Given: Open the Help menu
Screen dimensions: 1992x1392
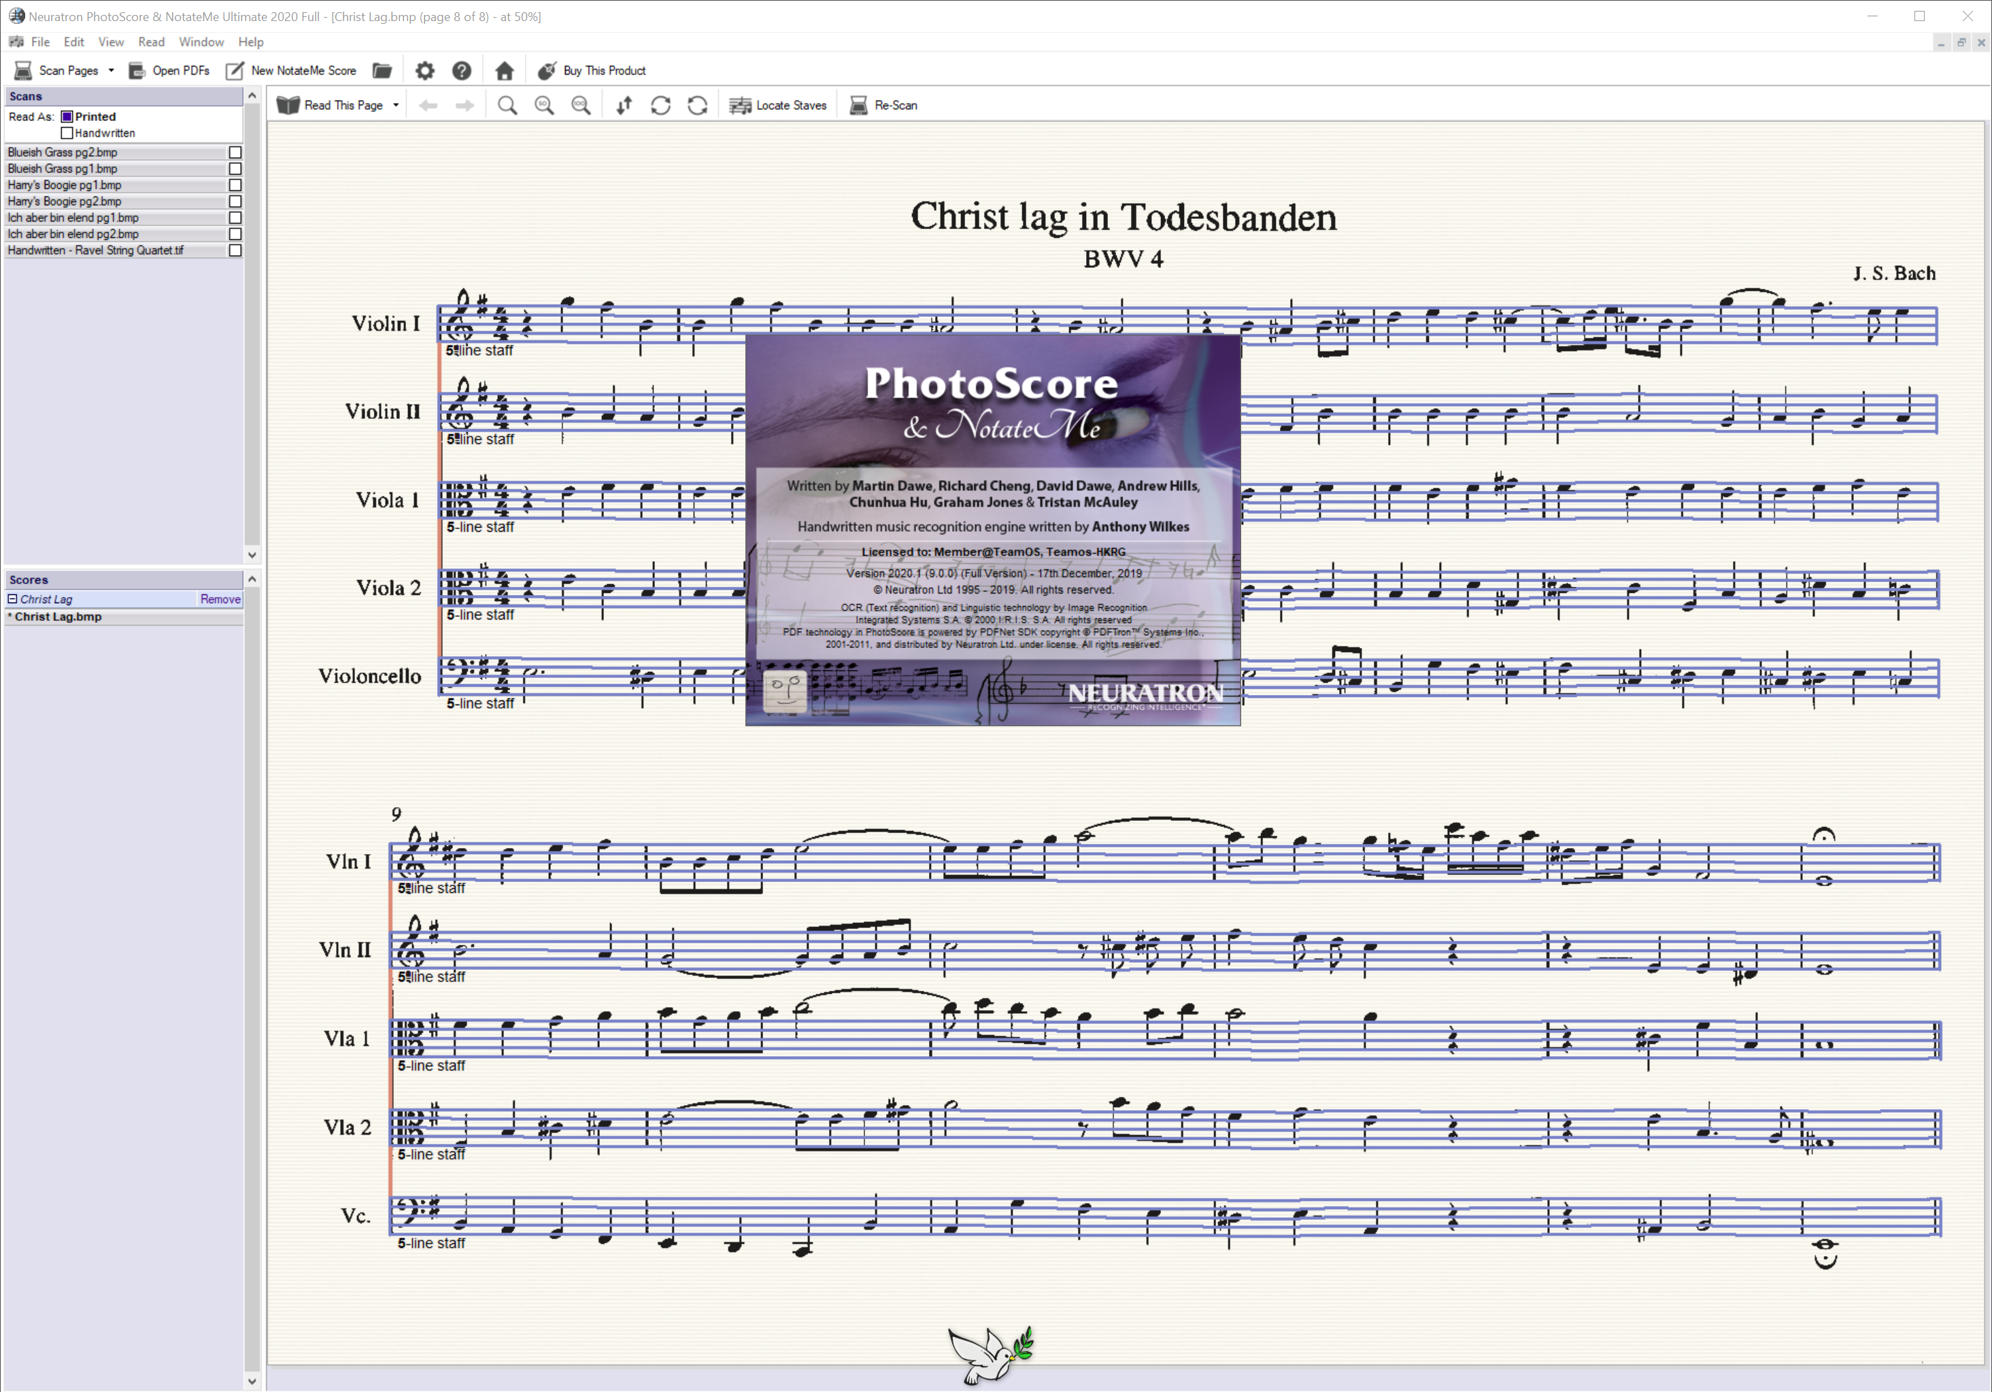Looking at the screenshot, I should [251, 41].
